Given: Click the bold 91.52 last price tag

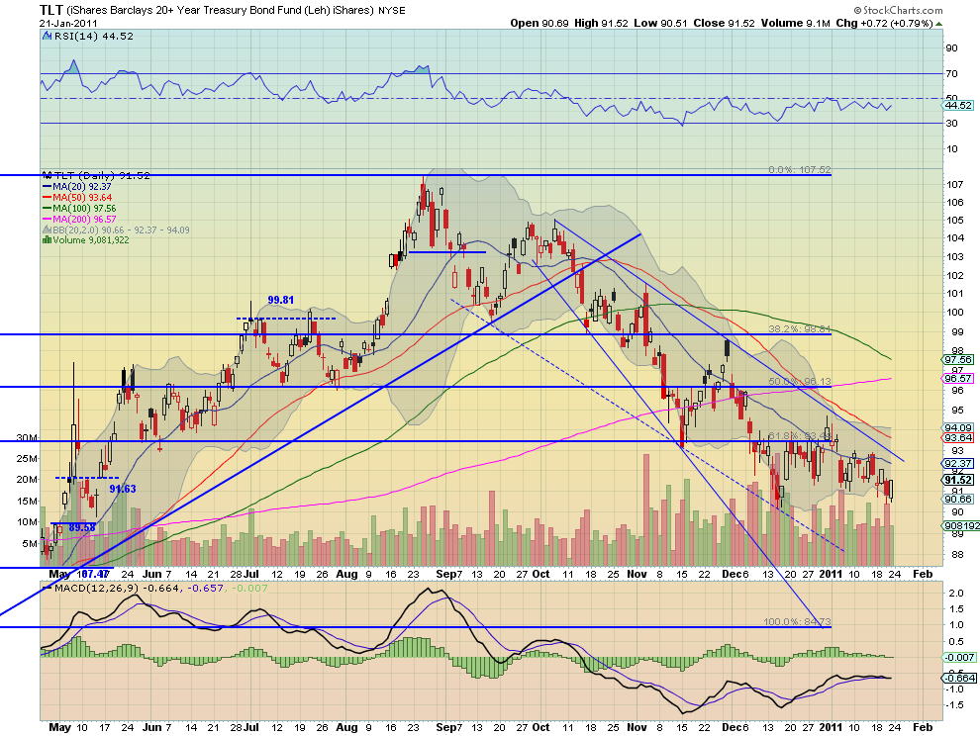Looking at the screenshot, I should click(959, 480).
